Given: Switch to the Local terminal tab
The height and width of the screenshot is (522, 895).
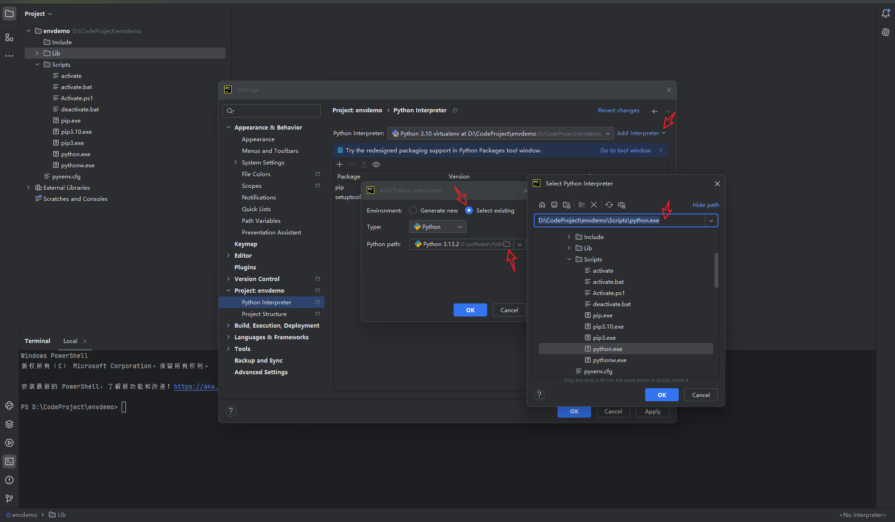Looking at the screenshot, I should pos(70,341).
